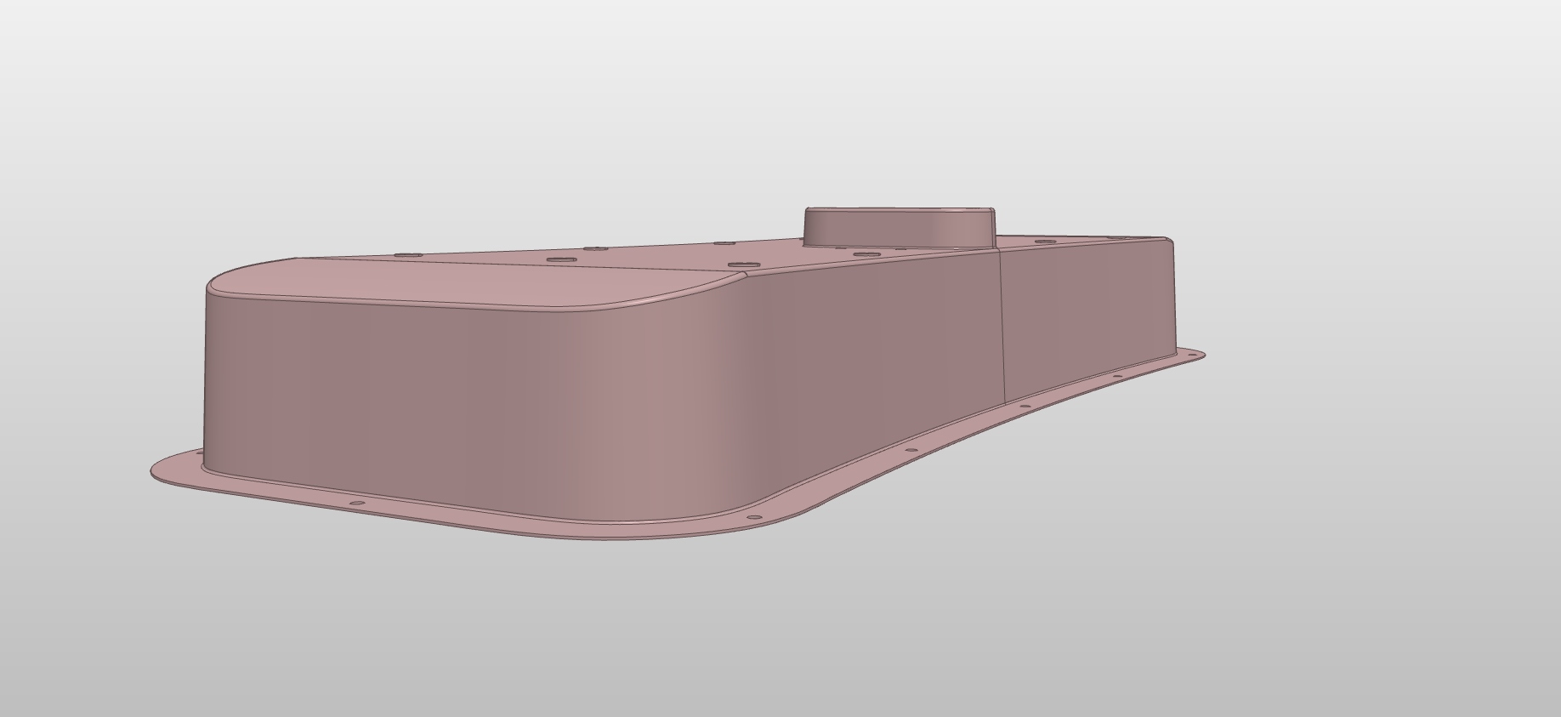Click the flat top rim of the cylindrical boss

point(899,209)
